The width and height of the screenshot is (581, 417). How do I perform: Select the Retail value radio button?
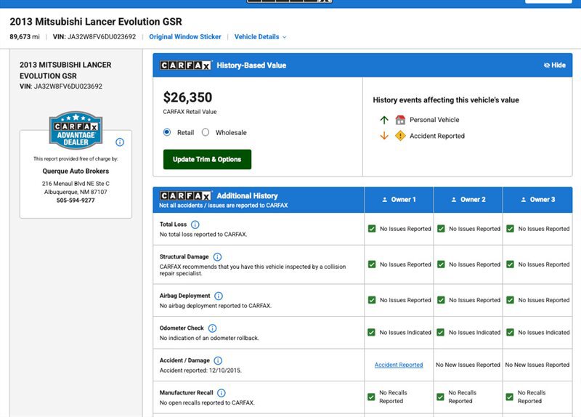tap(167, 132)
